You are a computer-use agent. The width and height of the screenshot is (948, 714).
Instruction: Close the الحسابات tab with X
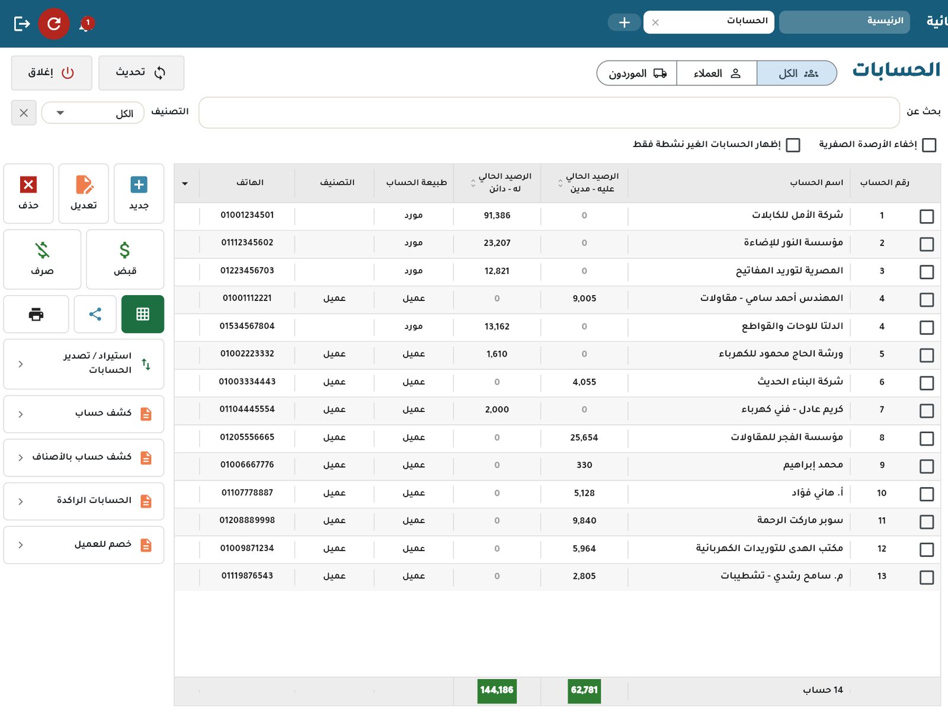655,23
